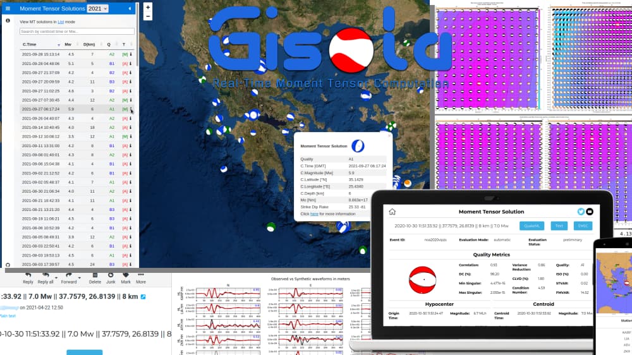The height and width of the screenshot is (355, 632).
Task: Expand the Reply all dropdown arrow
Action: click(x=56, y=278)
